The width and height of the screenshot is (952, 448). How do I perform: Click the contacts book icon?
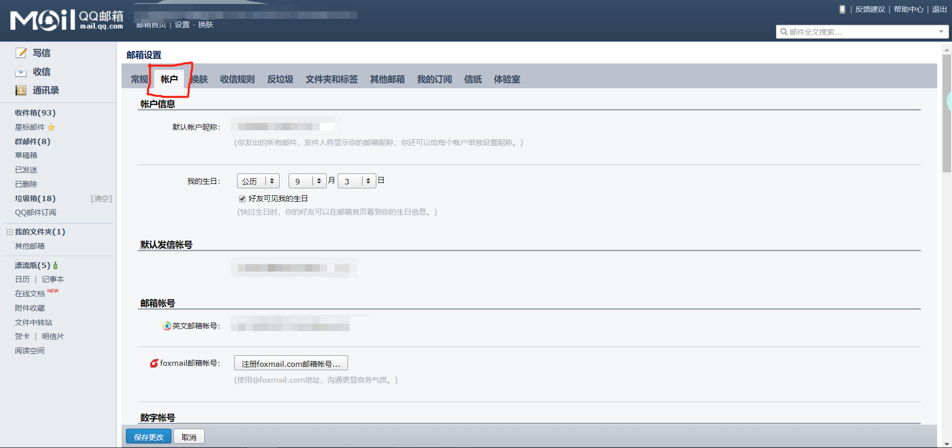pos(21,90)
